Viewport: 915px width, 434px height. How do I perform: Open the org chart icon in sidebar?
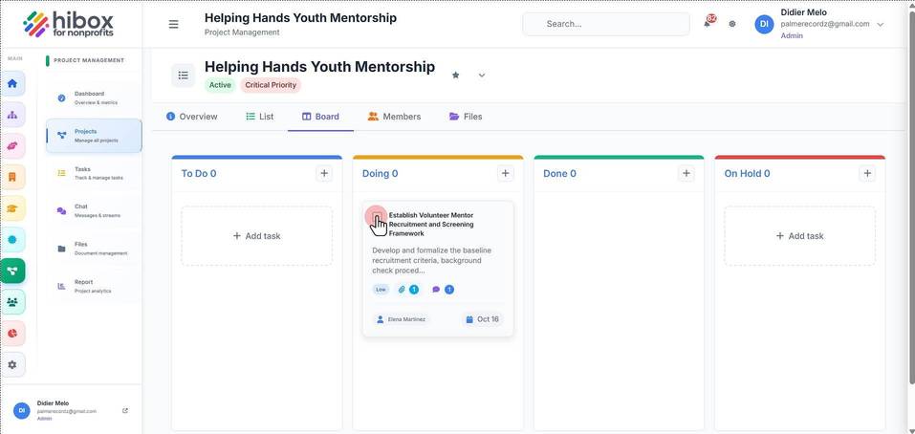coord(12,115)
